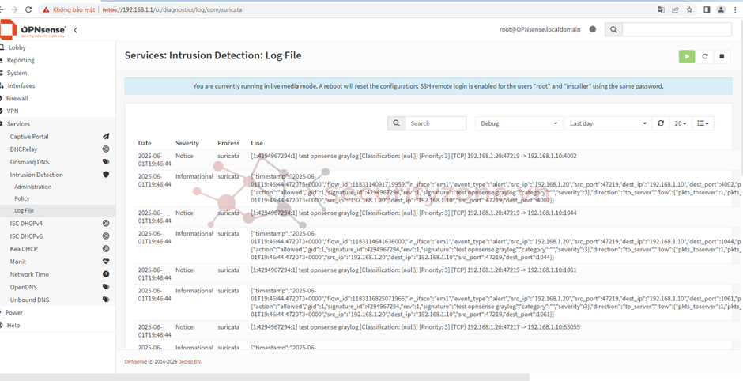Click the Network Time clock icon
Screen dimensions: 743x381
106,274
